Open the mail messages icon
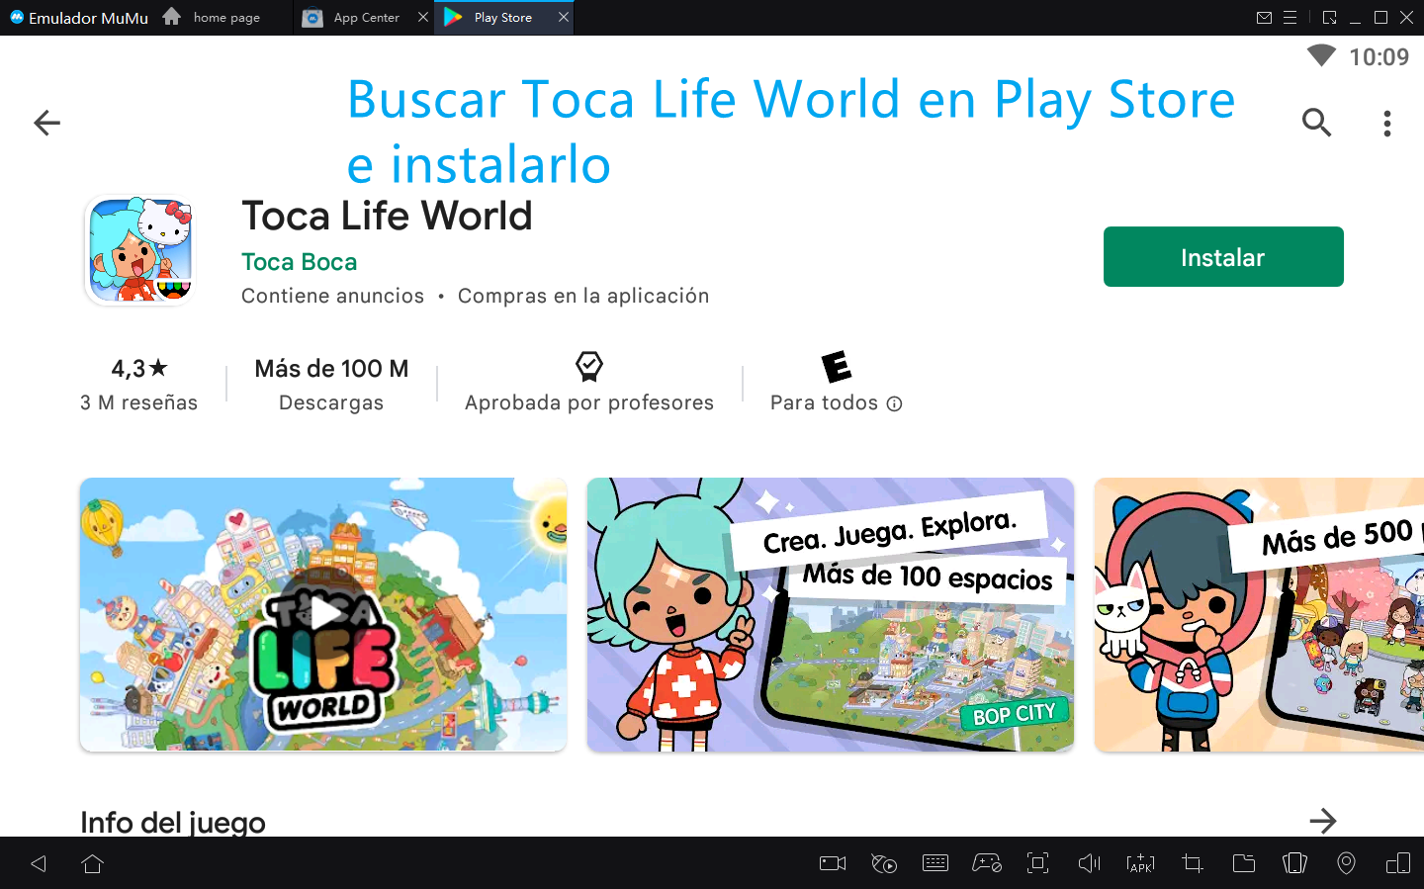The width and height of the screenshot is (1424, 889). pyautogui.click(x=1264, y=18)
